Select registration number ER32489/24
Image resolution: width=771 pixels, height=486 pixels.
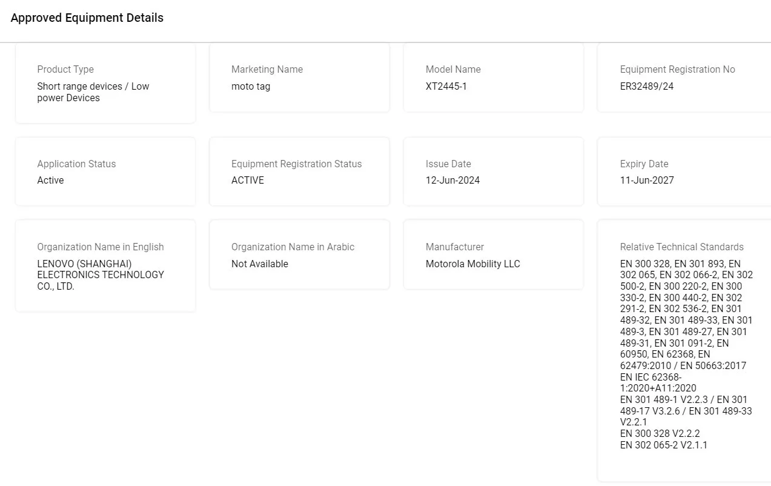click(x=647, y=86)
